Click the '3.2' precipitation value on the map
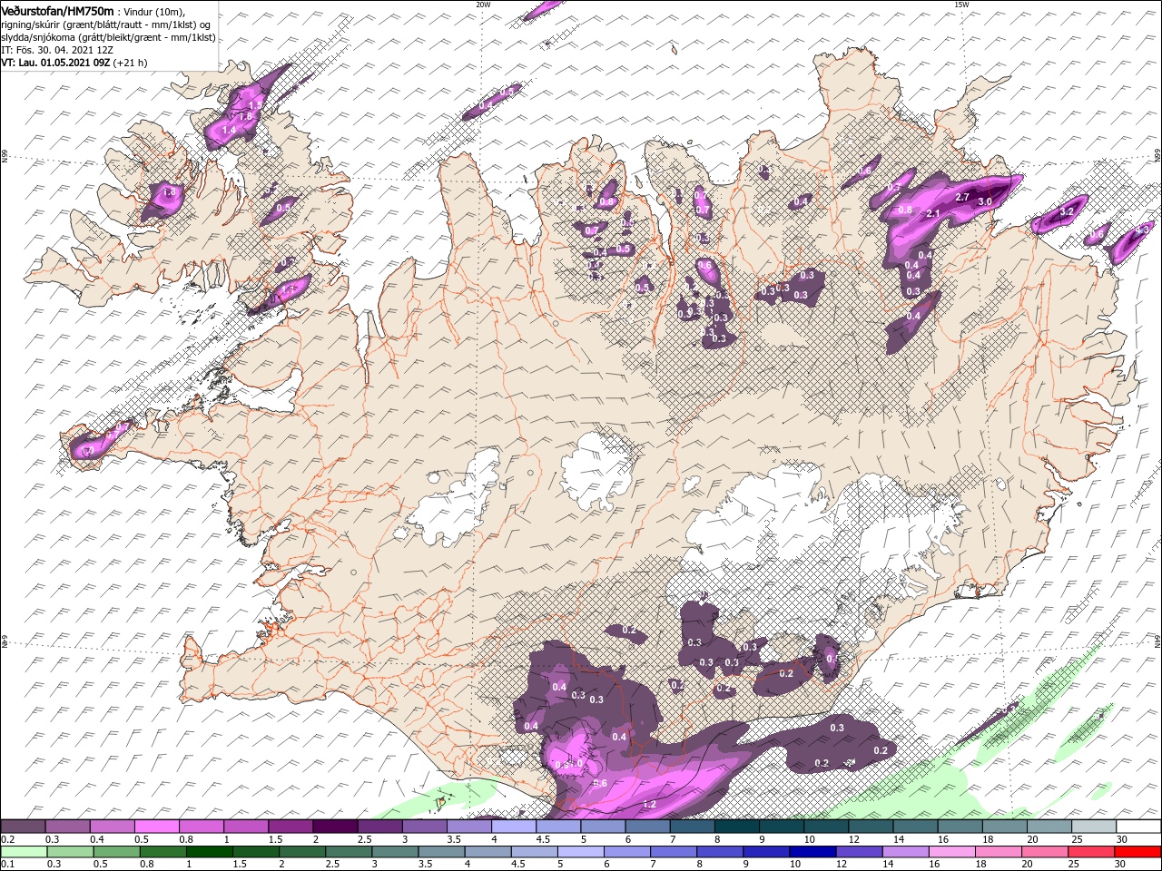 [x=1067, y=211]
